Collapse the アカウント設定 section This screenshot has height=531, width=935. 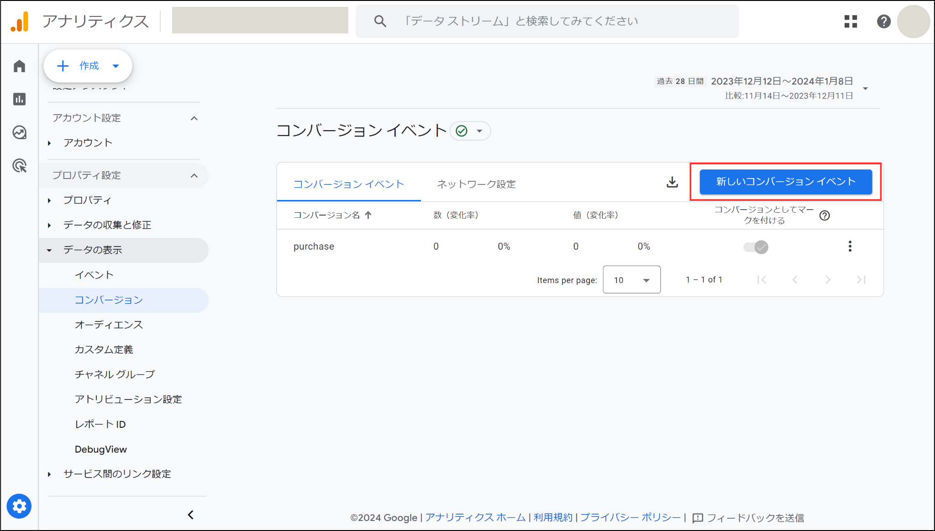pyautogui.click(x=194, y=118)
